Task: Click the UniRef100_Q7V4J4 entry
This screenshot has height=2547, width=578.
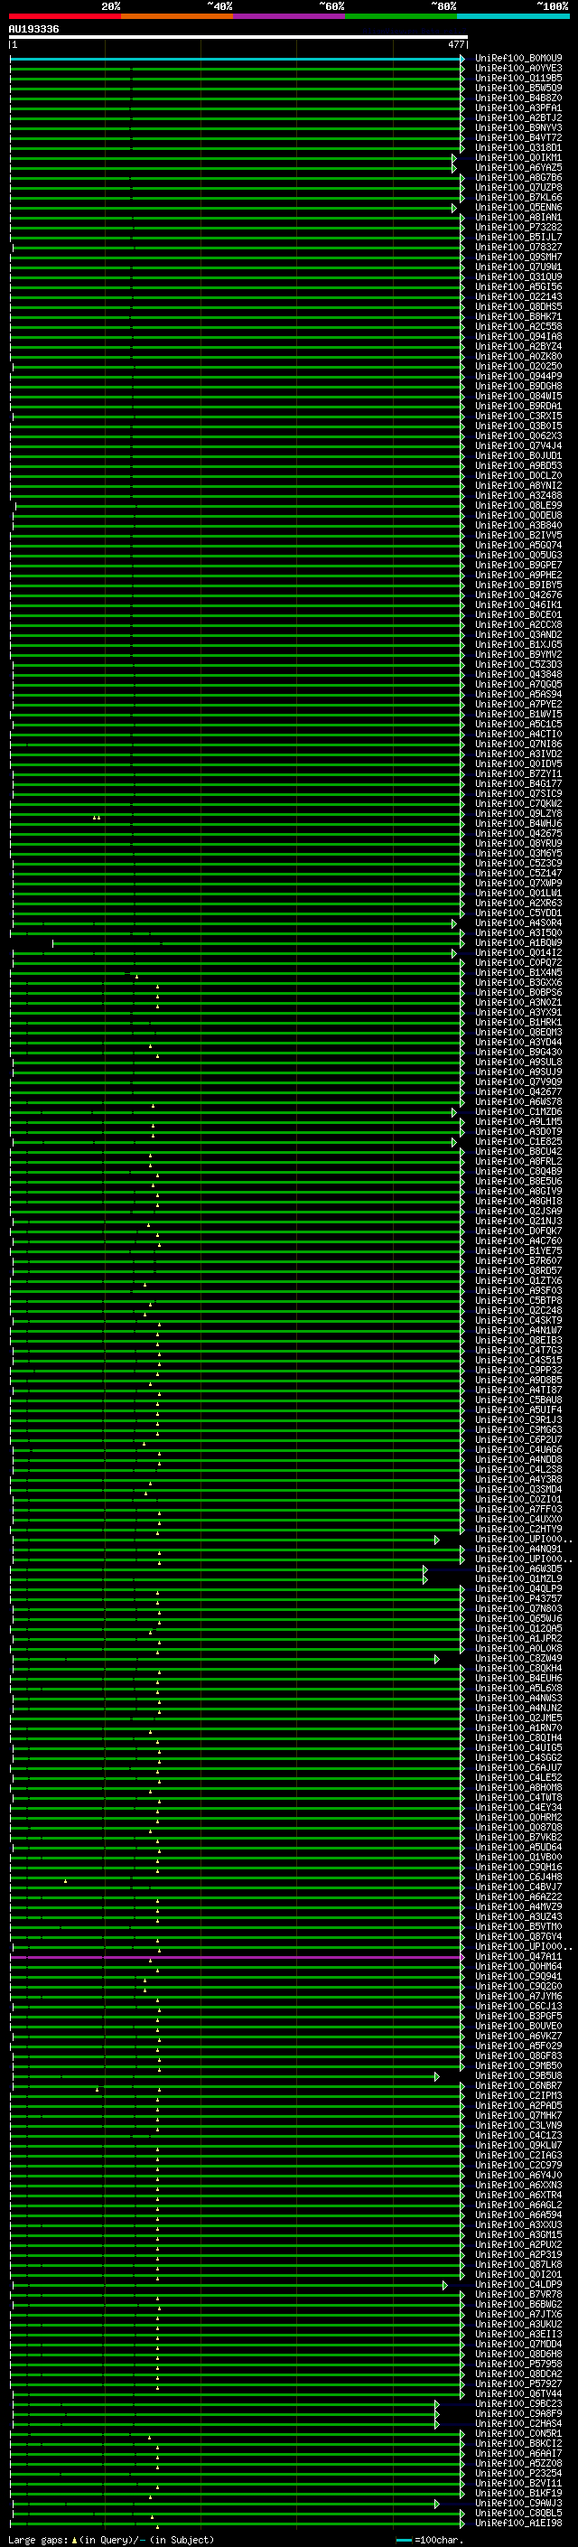Action: pyautogui.click(x=518, y=446)
